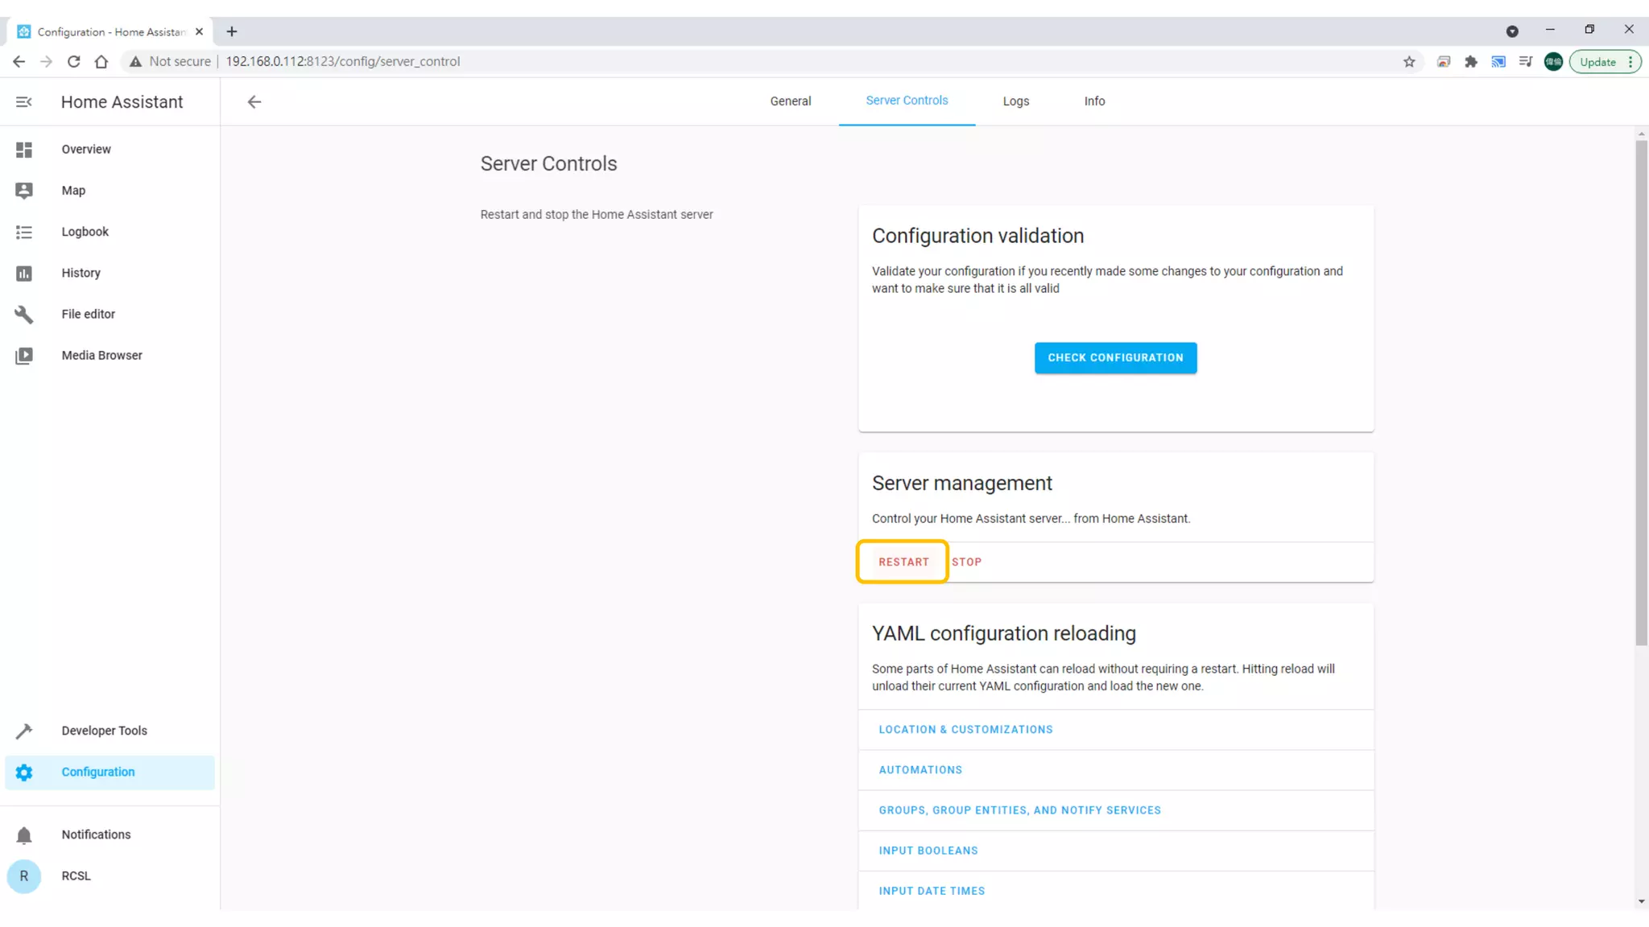This screenshot has width=1649, height=927.
Task: Switch to the General tab
Action: tap(790, 101)
